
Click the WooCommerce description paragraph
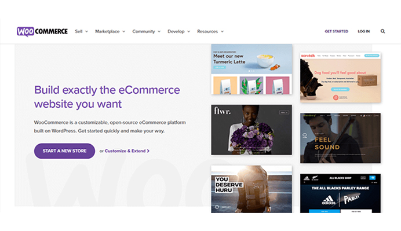[x=110, y=126]
